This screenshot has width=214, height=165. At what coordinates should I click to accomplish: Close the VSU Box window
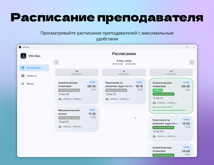click(x=194, y=47)
